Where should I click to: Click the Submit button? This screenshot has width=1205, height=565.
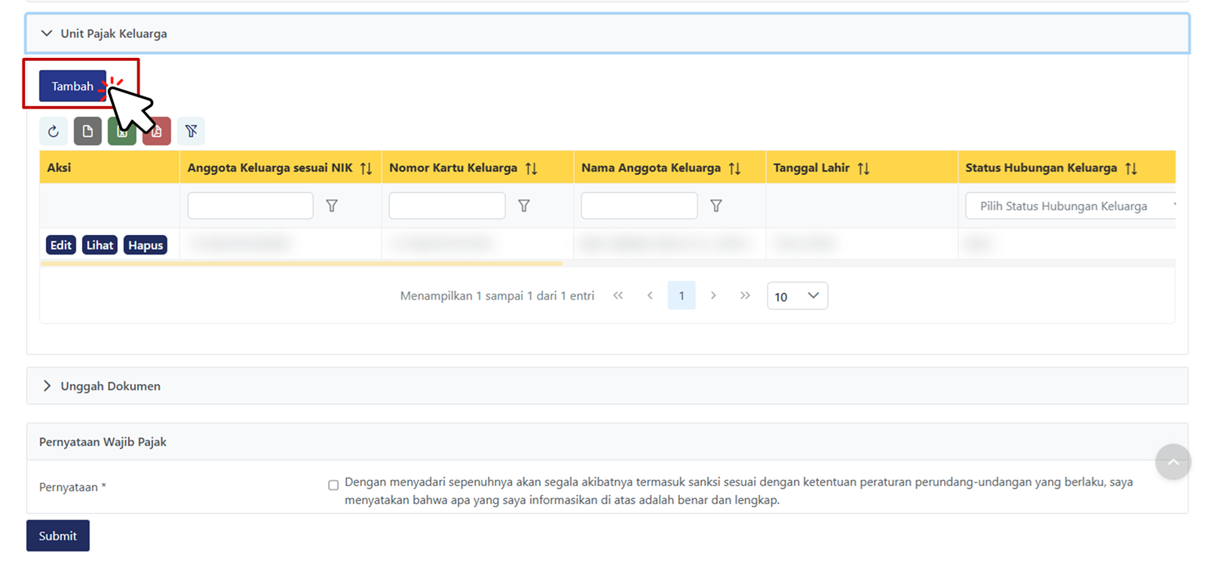(x=58, y=536)
